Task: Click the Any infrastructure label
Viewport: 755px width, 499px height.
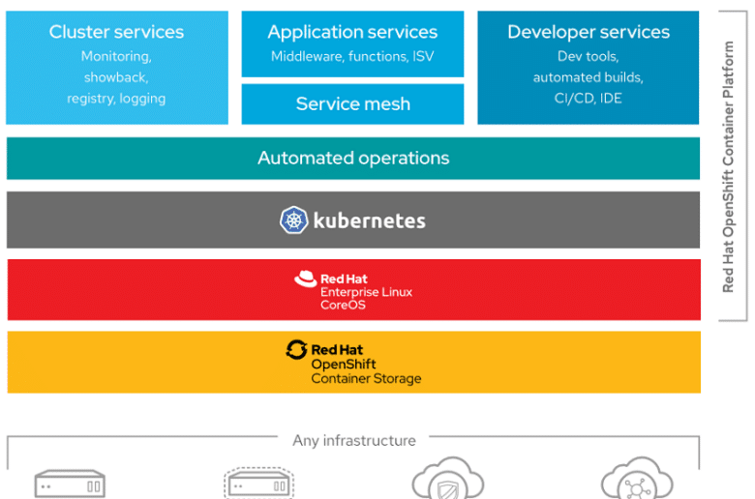Action: point(354,440)
